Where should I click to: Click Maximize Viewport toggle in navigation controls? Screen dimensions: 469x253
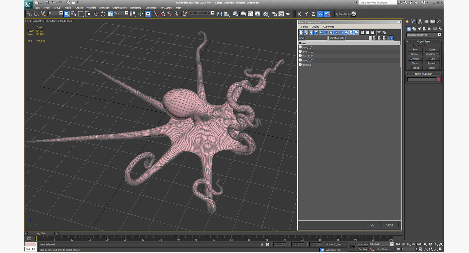click(441, 249)
